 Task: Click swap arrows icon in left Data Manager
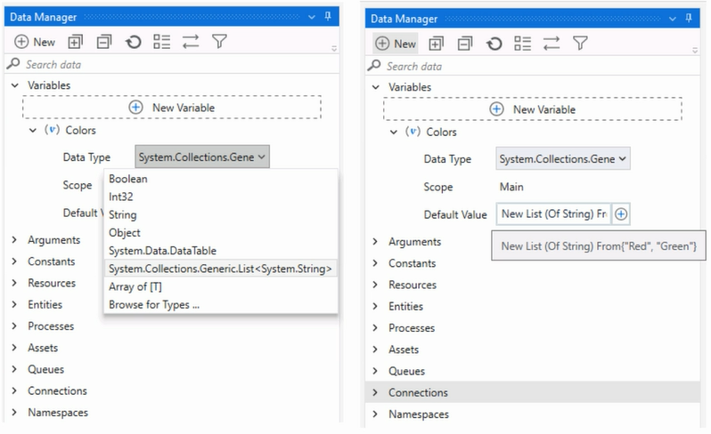click(x=191, y=42)
